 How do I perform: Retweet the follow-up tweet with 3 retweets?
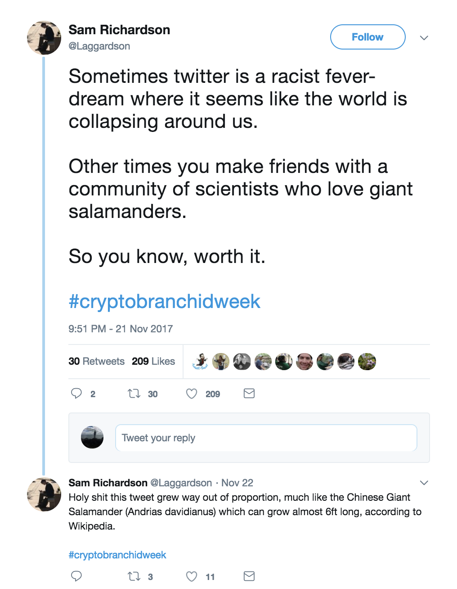134,576
